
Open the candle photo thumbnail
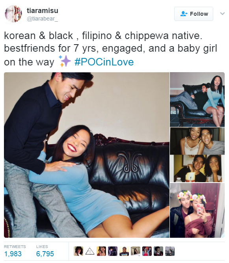[197, 169]
